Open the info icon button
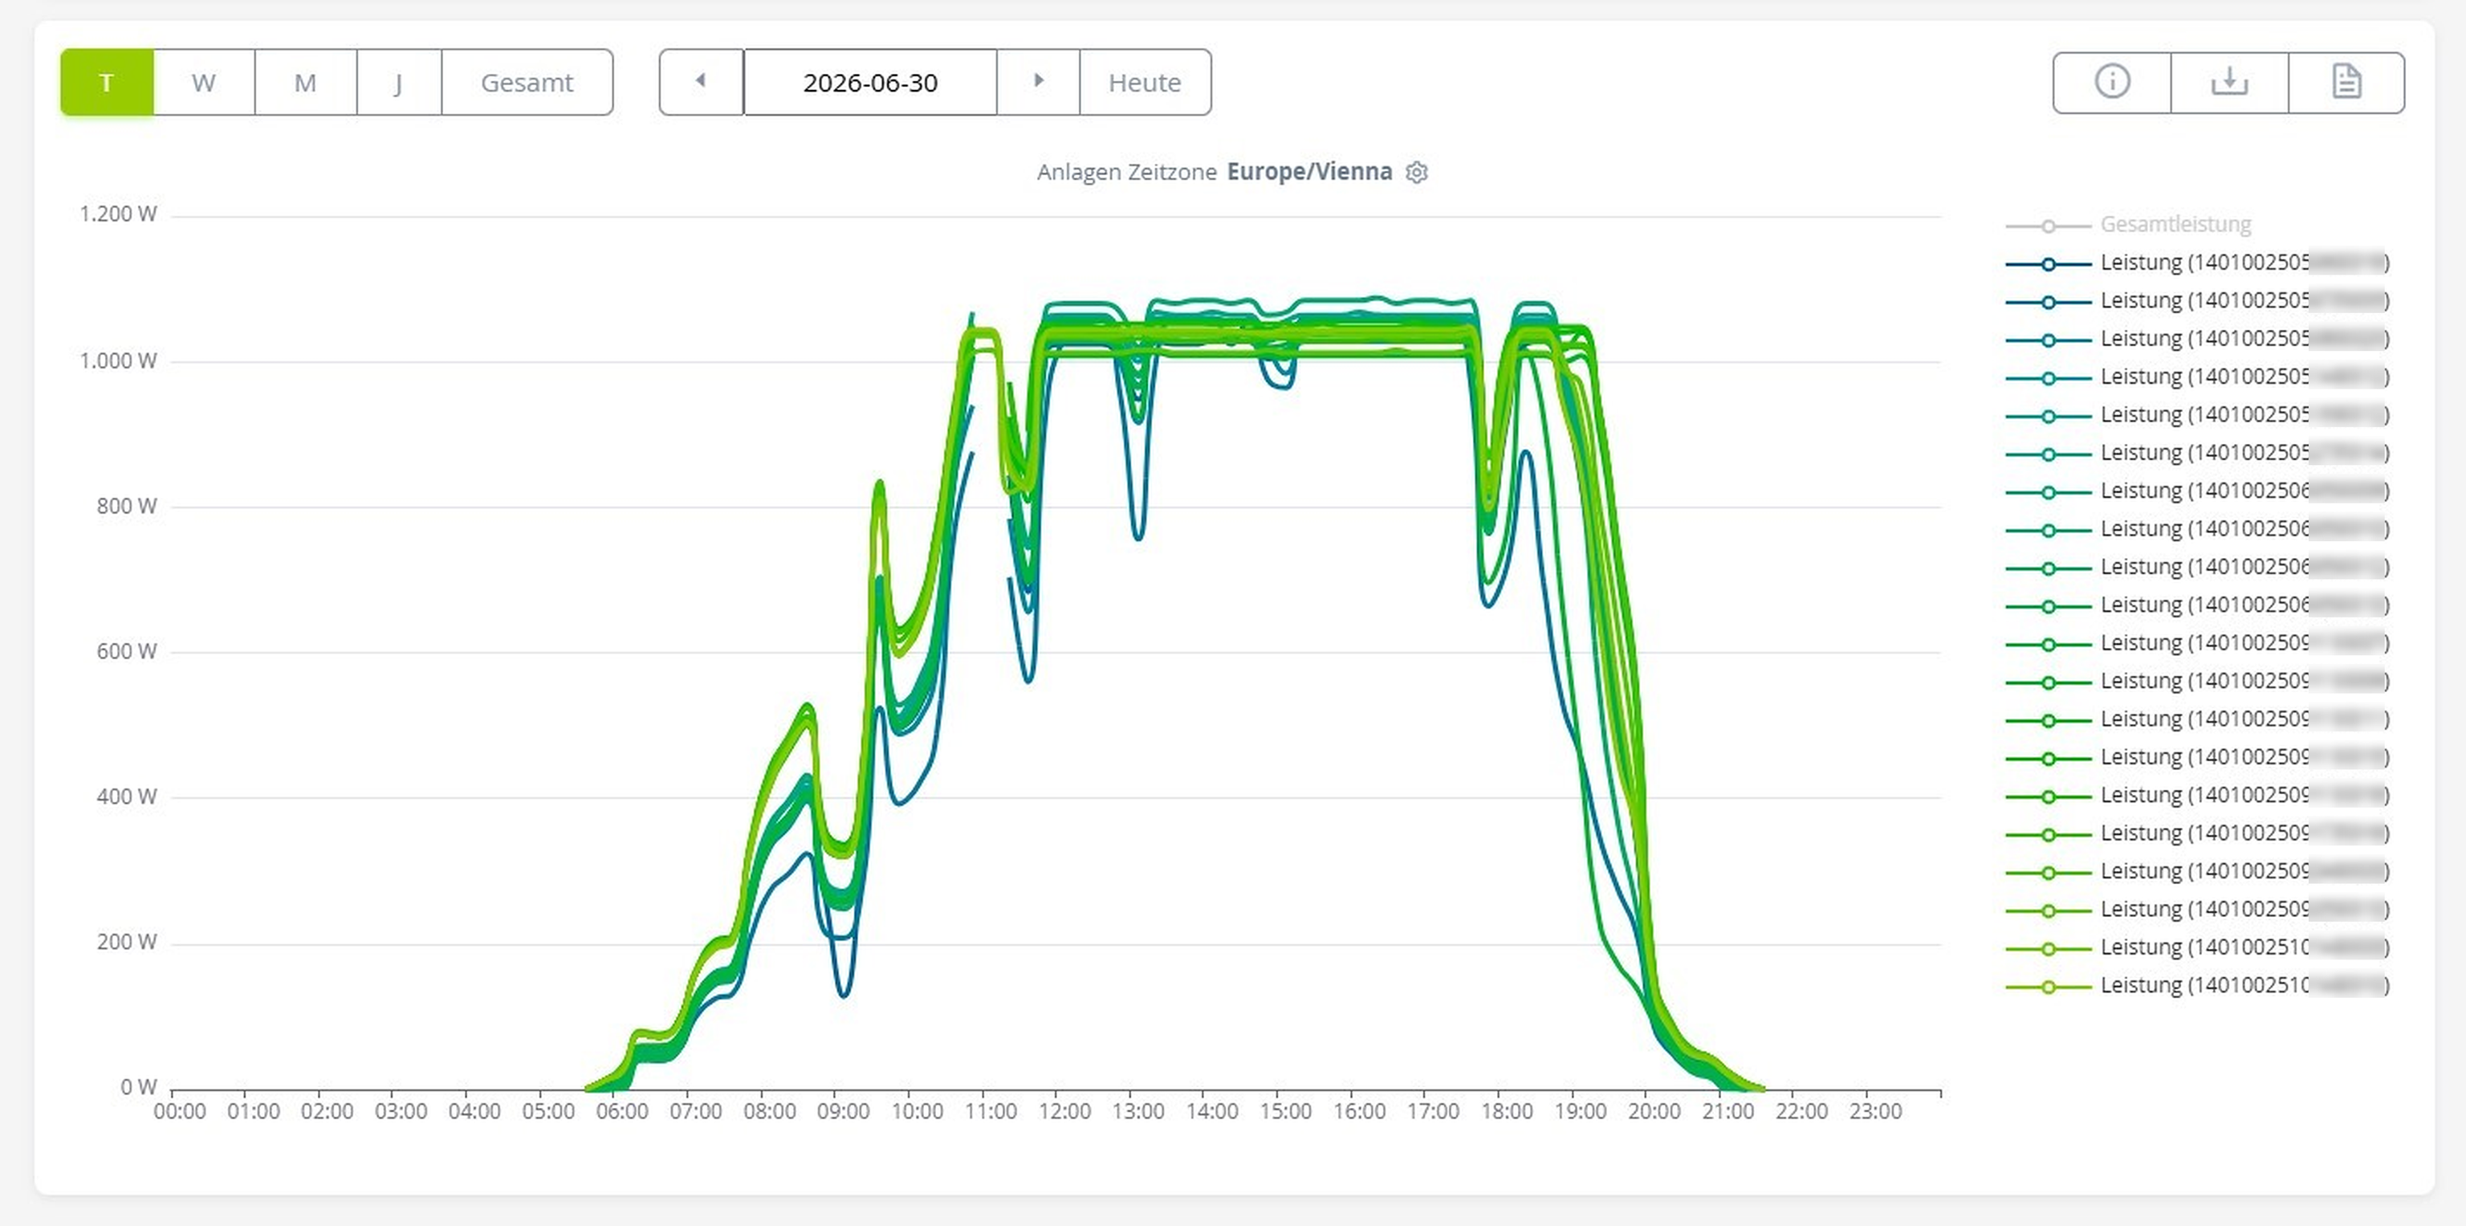This screenshot has height=1226, width=2466. (x=2112, y=83)
